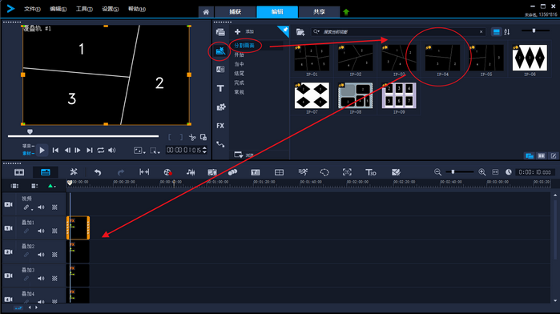Open the 浏览 browse dropdown
The width and height of the screenshot is (560, 314).
[x=244, y=155]
